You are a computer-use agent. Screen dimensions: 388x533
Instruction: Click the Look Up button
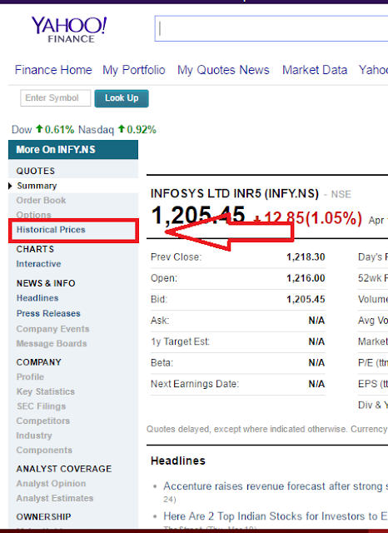122,98
